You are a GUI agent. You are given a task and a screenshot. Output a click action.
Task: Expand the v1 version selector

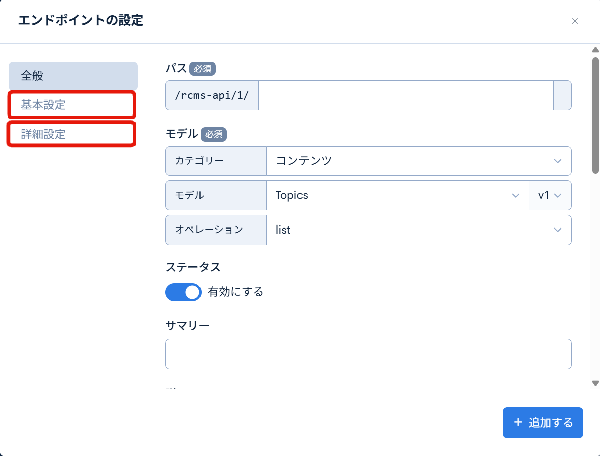pyautogui.click(x=550, y=195)
